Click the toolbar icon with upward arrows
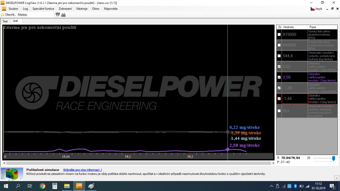340x191 pixels. [x=58, y=15]
